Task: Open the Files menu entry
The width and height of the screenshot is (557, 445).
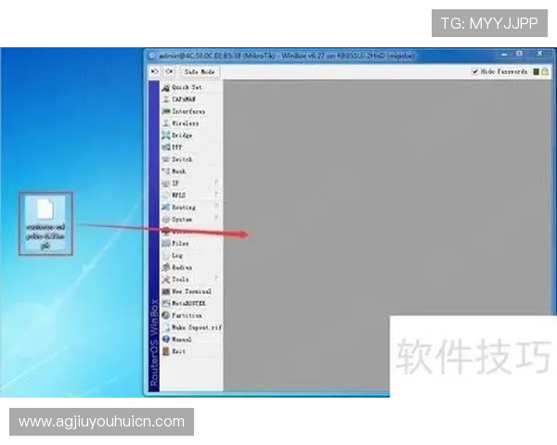Action: 191,244
